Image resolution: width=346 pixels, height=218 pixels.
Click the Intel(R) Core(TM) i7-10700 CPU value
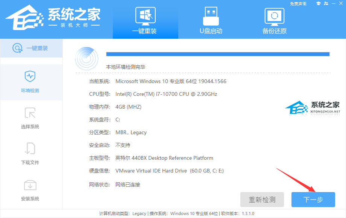click(166, 94)
